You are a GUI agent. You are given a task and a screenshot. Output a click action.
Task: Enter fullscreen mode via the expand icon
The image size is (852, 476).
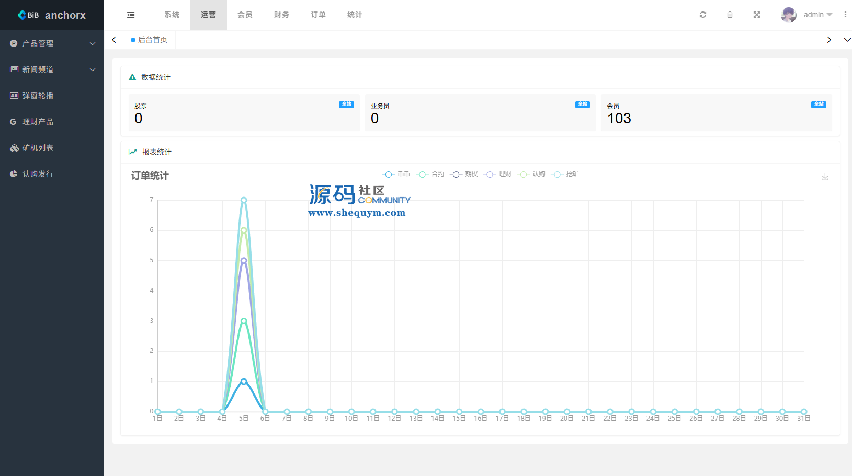tap(756, 15)
